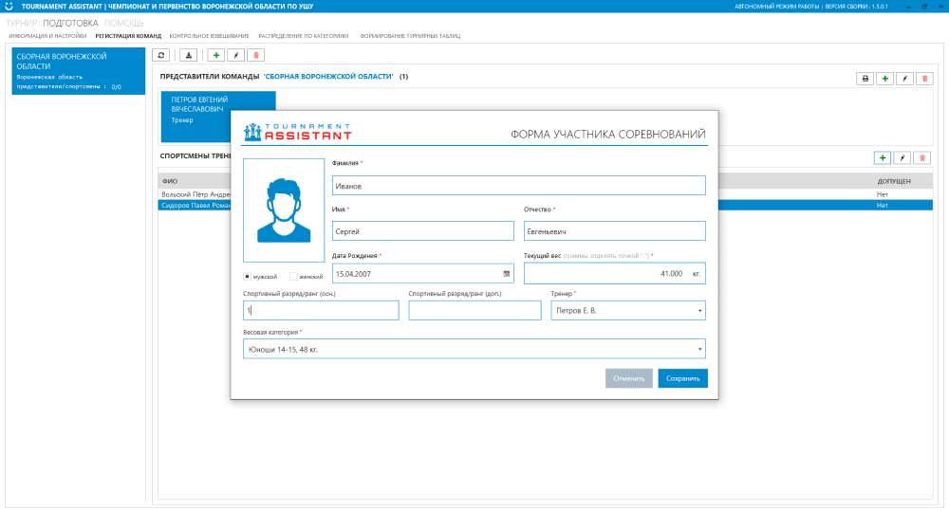Click the Фамилия field containing Иванов
The width and height of the screenshot is (949, 510).
(x=518, y=186)
